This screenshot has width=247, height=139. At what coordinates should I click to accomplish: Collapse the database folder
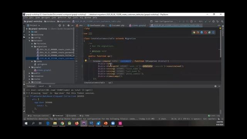(x=29, y=41)
